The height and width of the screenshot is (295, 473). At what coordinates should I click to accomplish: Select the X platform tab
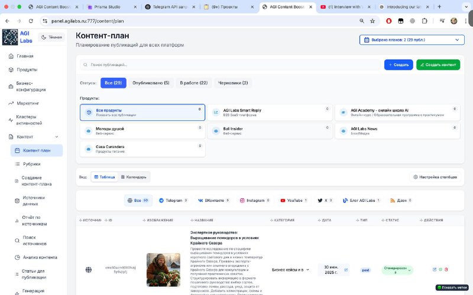325,200
